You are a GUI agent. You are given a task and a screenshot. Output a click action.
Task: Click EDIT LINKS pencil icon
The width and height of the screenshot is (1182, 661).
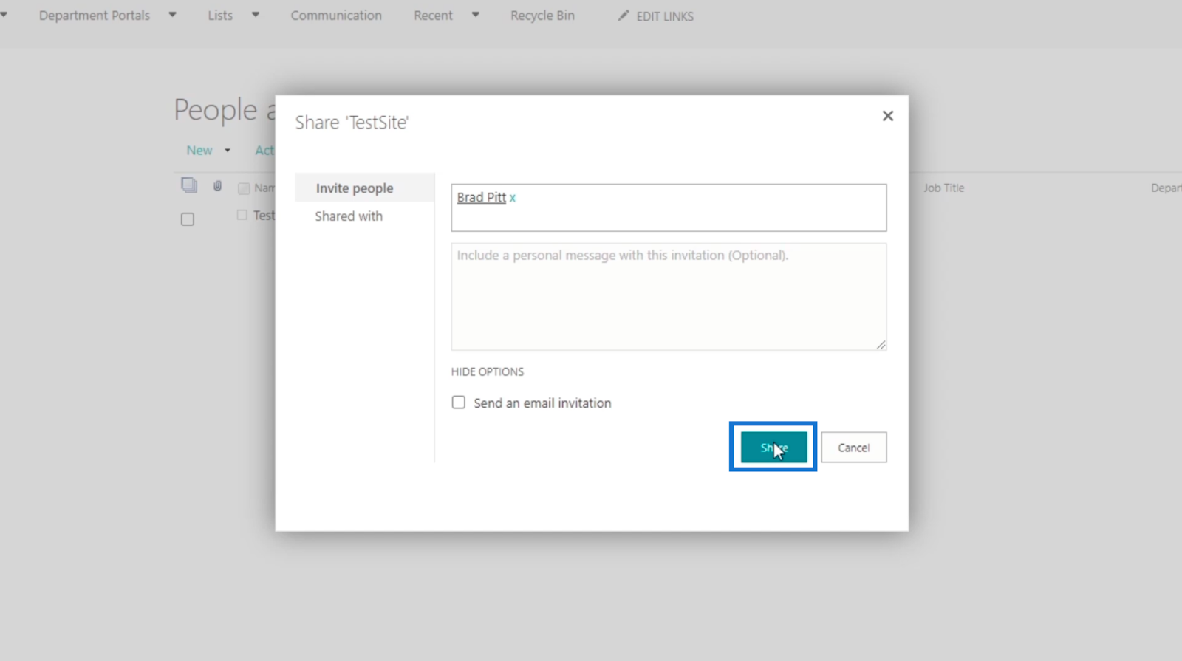(x=624, y=16)
